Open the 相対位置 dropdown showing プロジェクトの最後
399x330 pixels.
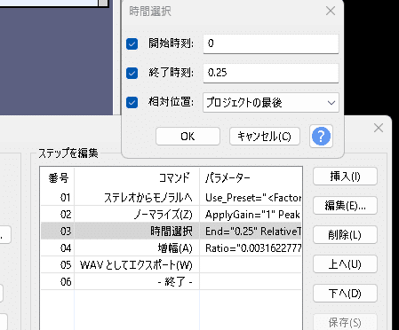coord(271,103)
